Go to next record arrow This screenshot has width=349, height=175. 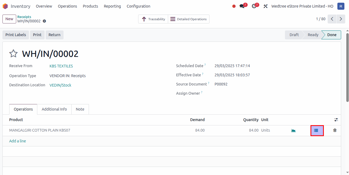point(341,19)
